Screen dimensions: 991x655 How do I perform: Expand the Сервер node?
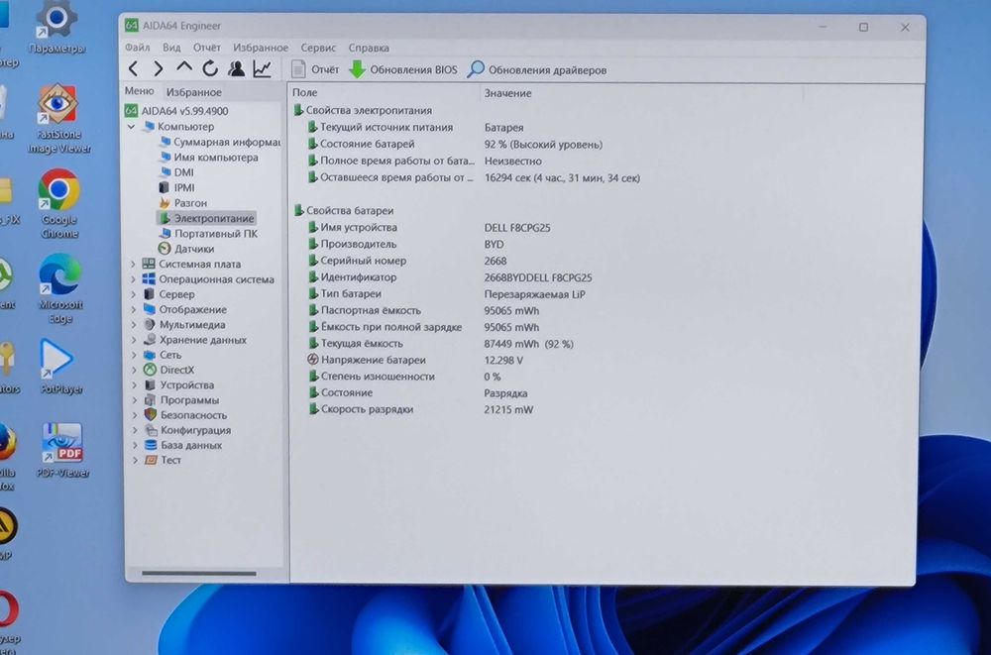coord(134,294)
